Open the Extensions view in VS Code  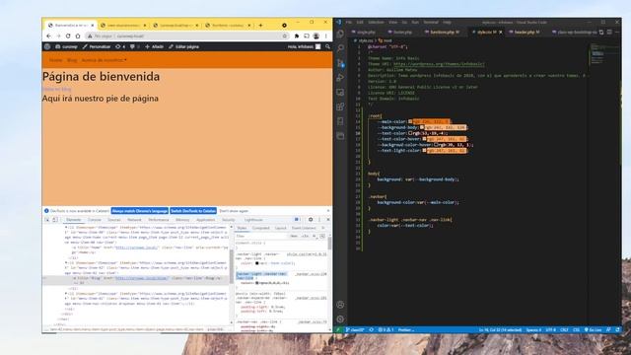point(340,106)
